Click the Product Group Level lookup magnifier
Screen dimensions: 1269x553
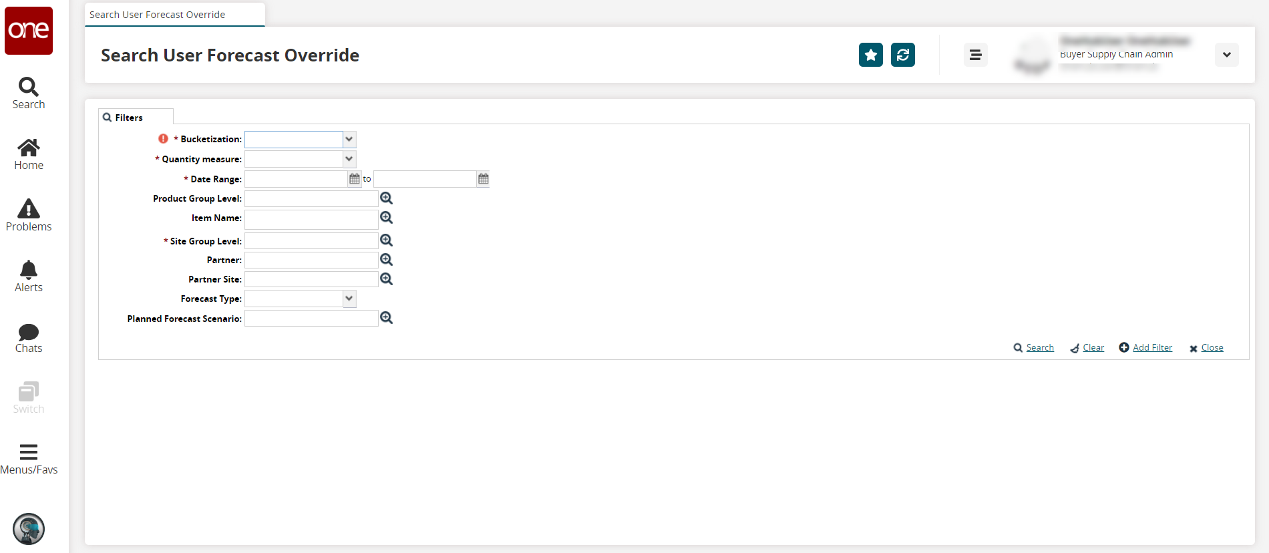[x=386, y=198]
